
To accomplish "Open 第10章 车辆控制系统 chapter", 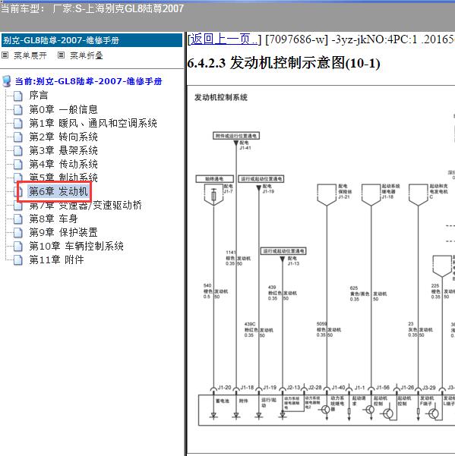I will coord(76,246).
